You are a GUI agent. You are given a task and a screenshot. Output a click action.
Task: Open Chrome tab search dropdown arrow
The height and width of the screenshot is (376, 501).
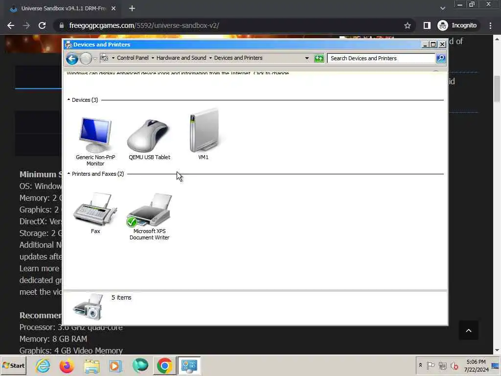[x=442, y=9]
